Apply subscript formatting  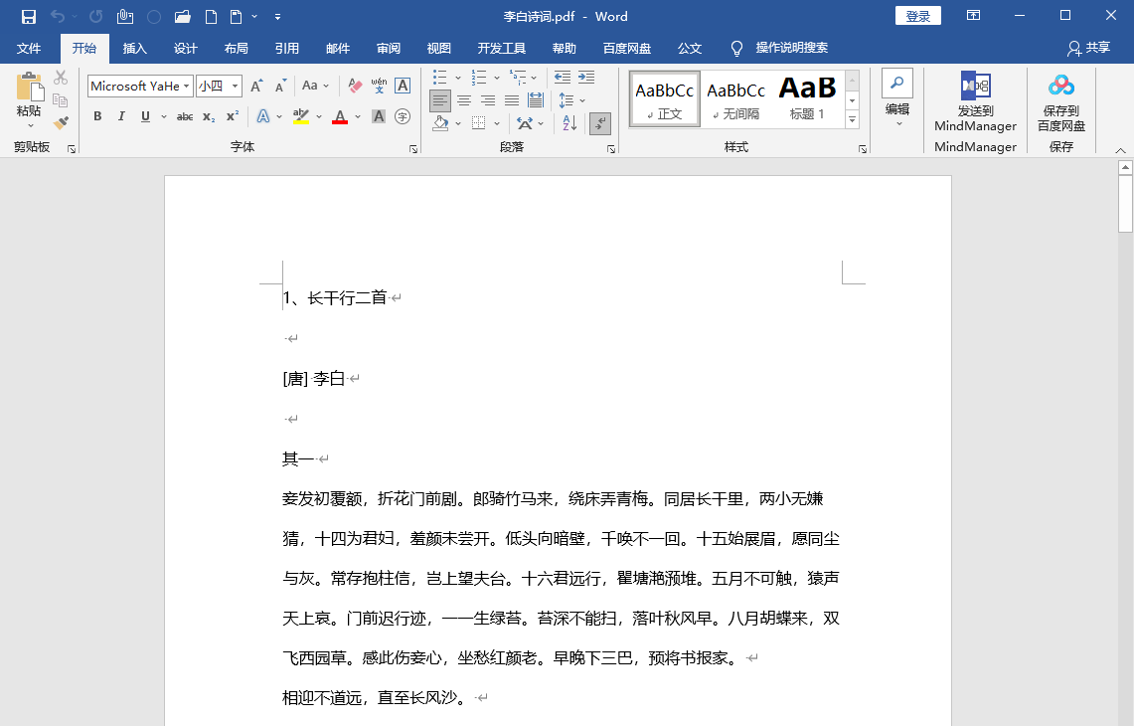(x=208, y=116)
